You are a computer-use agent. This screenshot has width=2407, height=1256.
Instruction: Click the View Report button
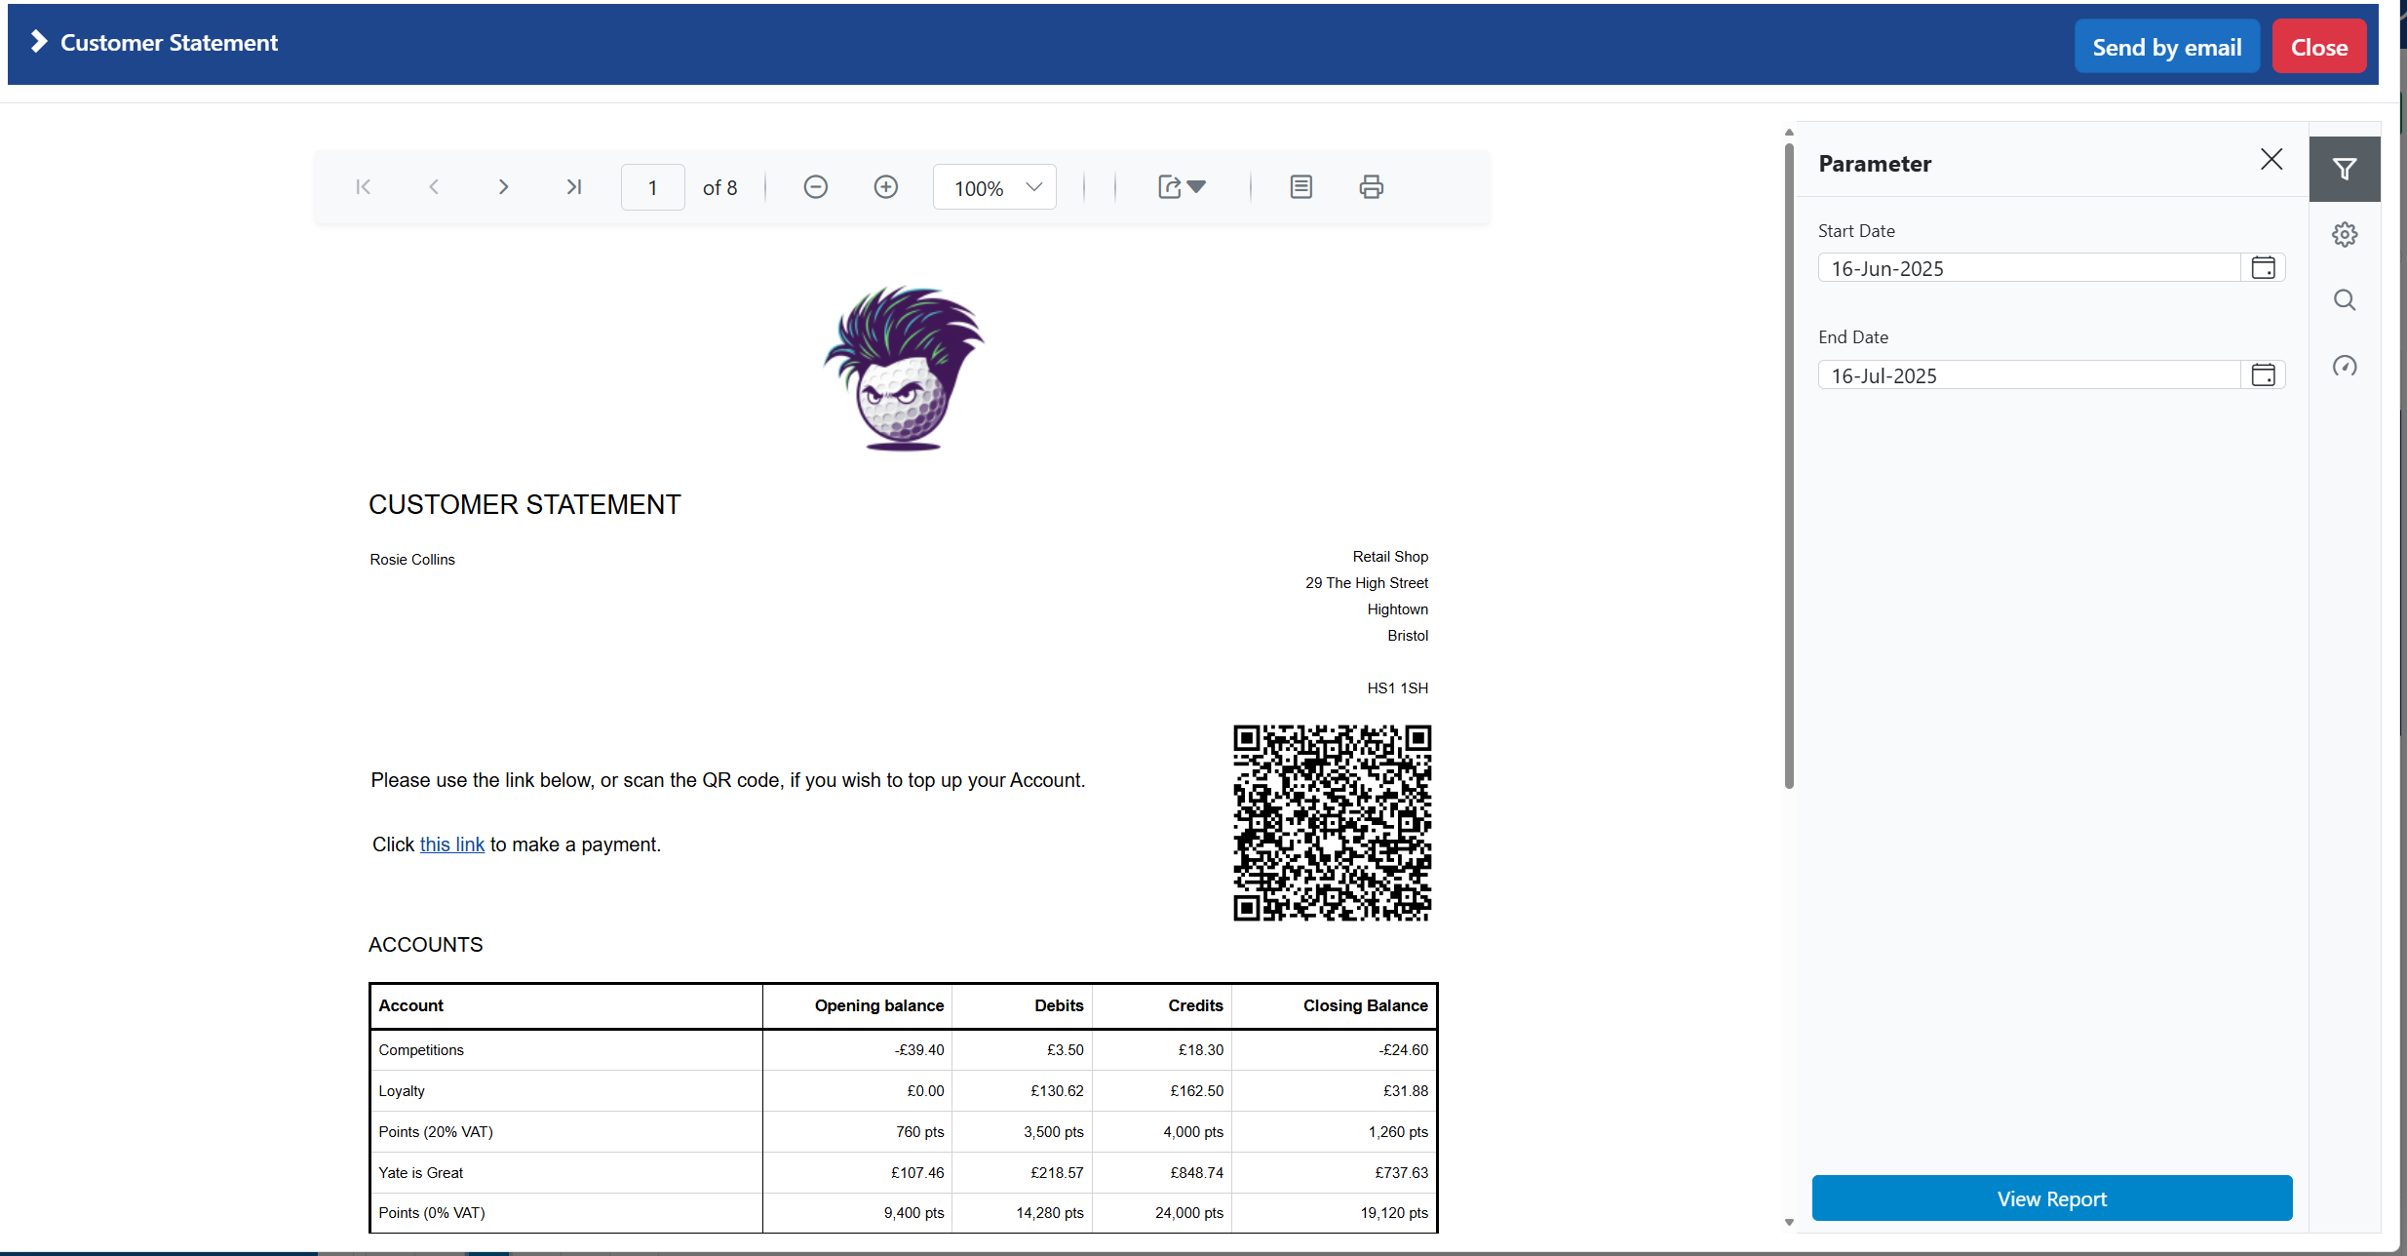coord(2051,1198)
